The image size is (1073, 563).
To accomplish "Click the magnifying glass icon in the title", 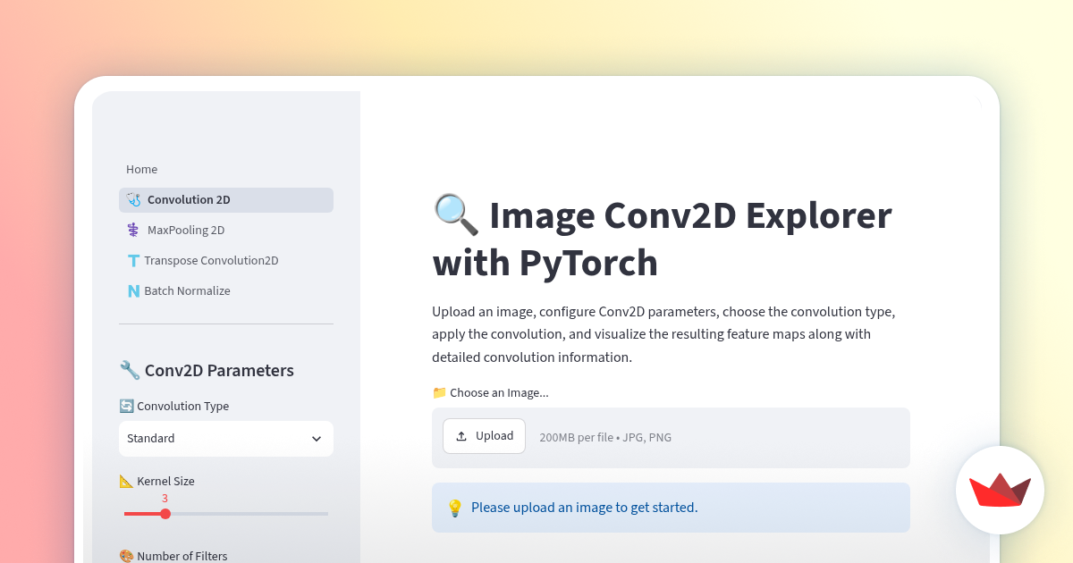I will [455, 215].
